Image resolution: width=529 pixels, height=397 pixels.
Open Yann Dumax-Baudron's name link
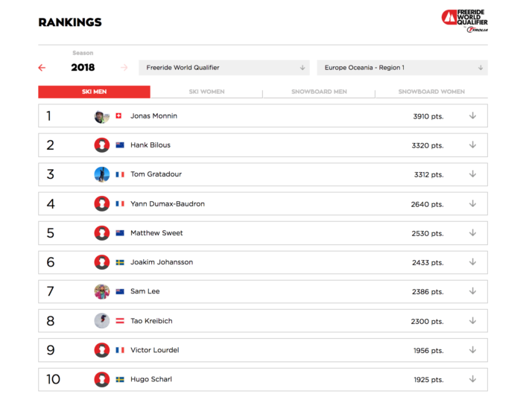(x=167, y=204)
